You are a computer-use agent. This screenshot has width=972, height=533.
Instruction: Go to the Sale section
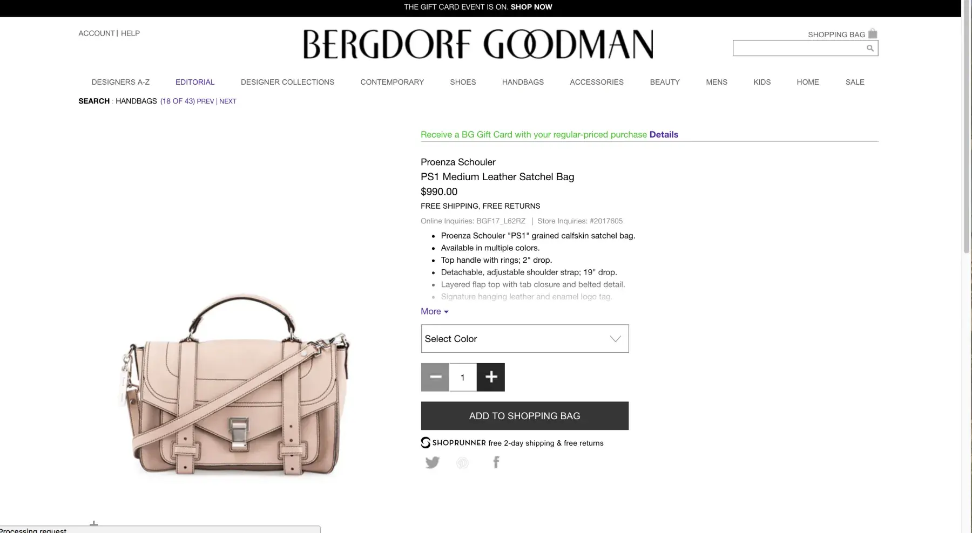click(855, 82)
